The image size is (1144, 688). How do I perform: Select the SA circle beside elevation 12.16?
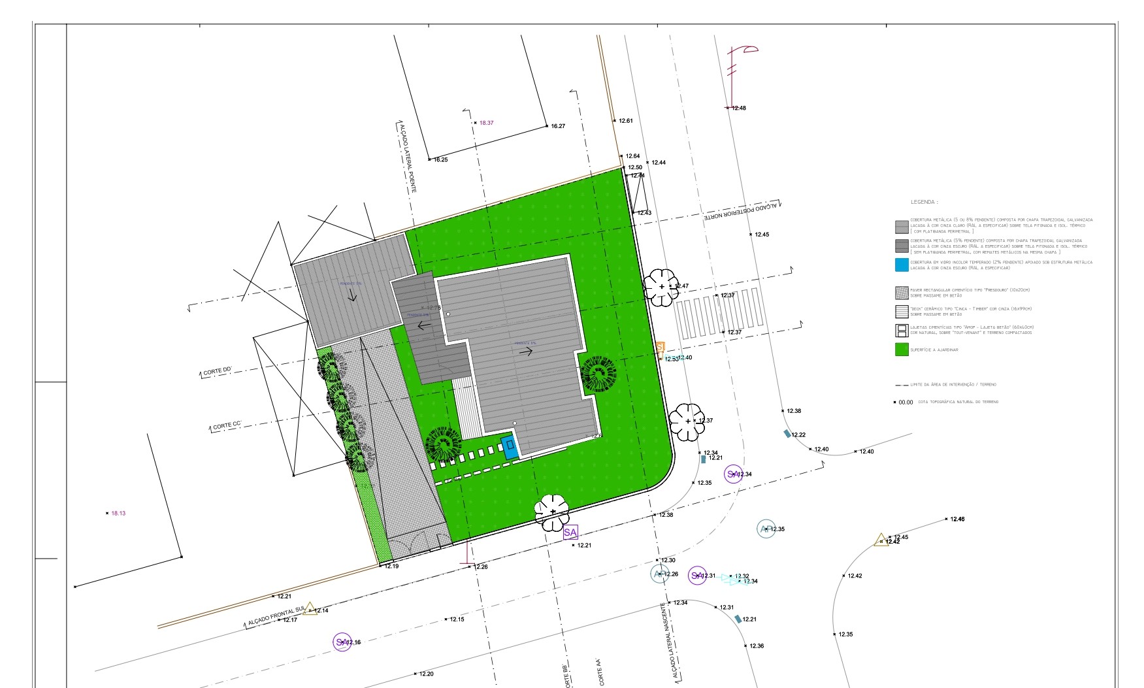pos(341,642)
